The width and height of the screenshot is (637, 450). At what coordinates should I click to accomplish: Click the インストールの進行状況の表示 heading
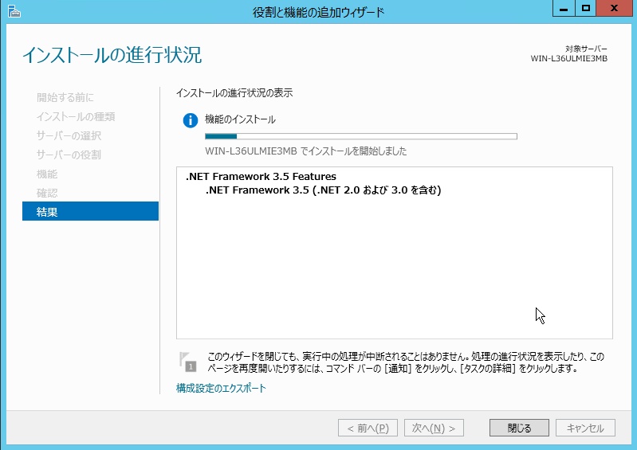tap(234, 93)
